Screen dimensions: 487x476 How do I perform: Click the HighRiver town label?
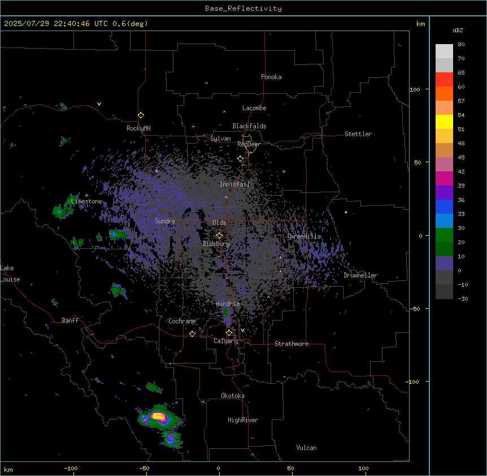coord(243,420)
